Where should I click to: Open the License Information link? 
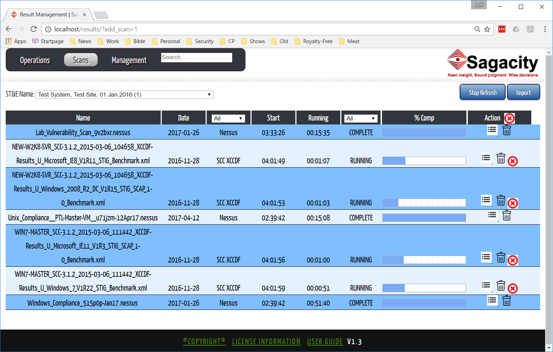266,341
